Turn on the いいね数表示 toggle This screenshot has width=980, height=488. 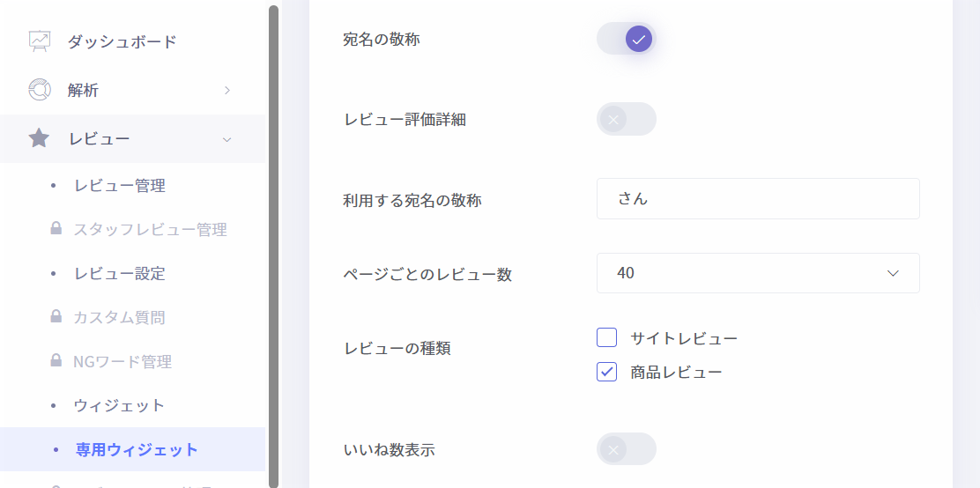click(x=627, y=449)
